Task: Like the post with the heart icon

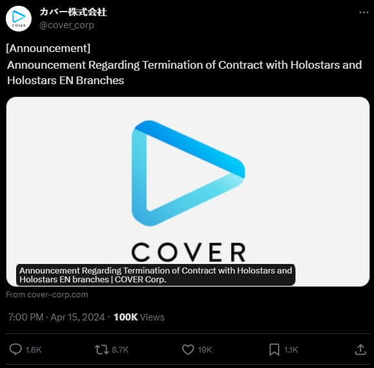Action: 188,349
